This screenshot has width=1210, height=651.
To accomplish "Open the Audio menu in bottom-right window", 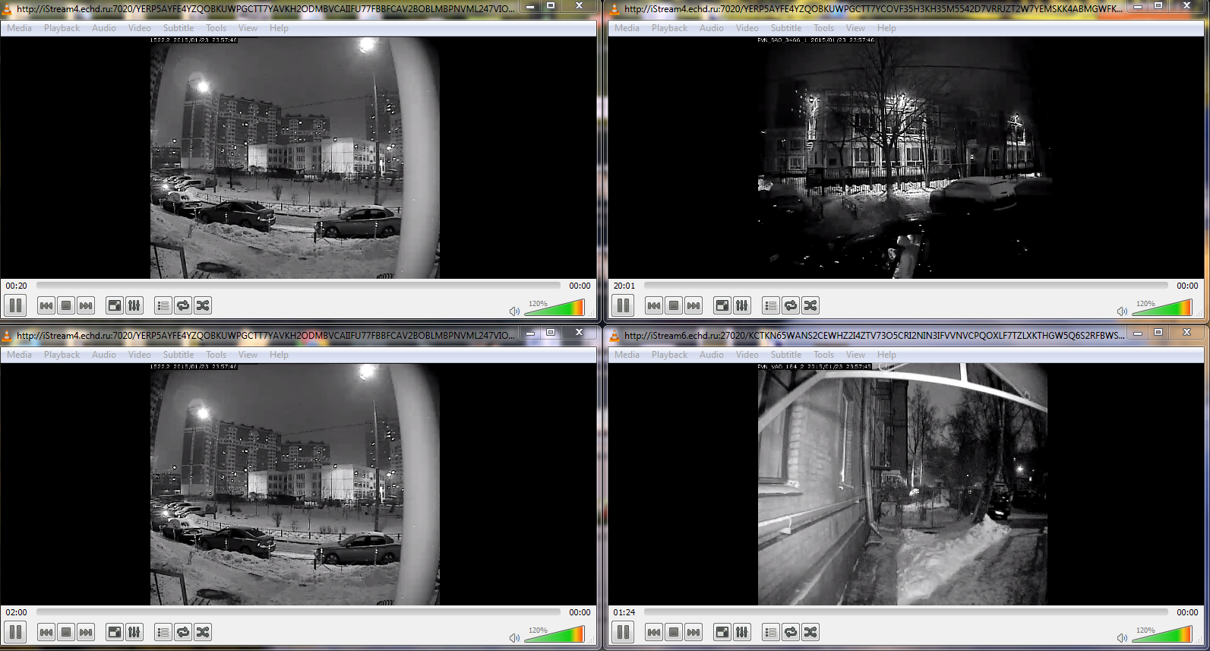I will (712, 355).
